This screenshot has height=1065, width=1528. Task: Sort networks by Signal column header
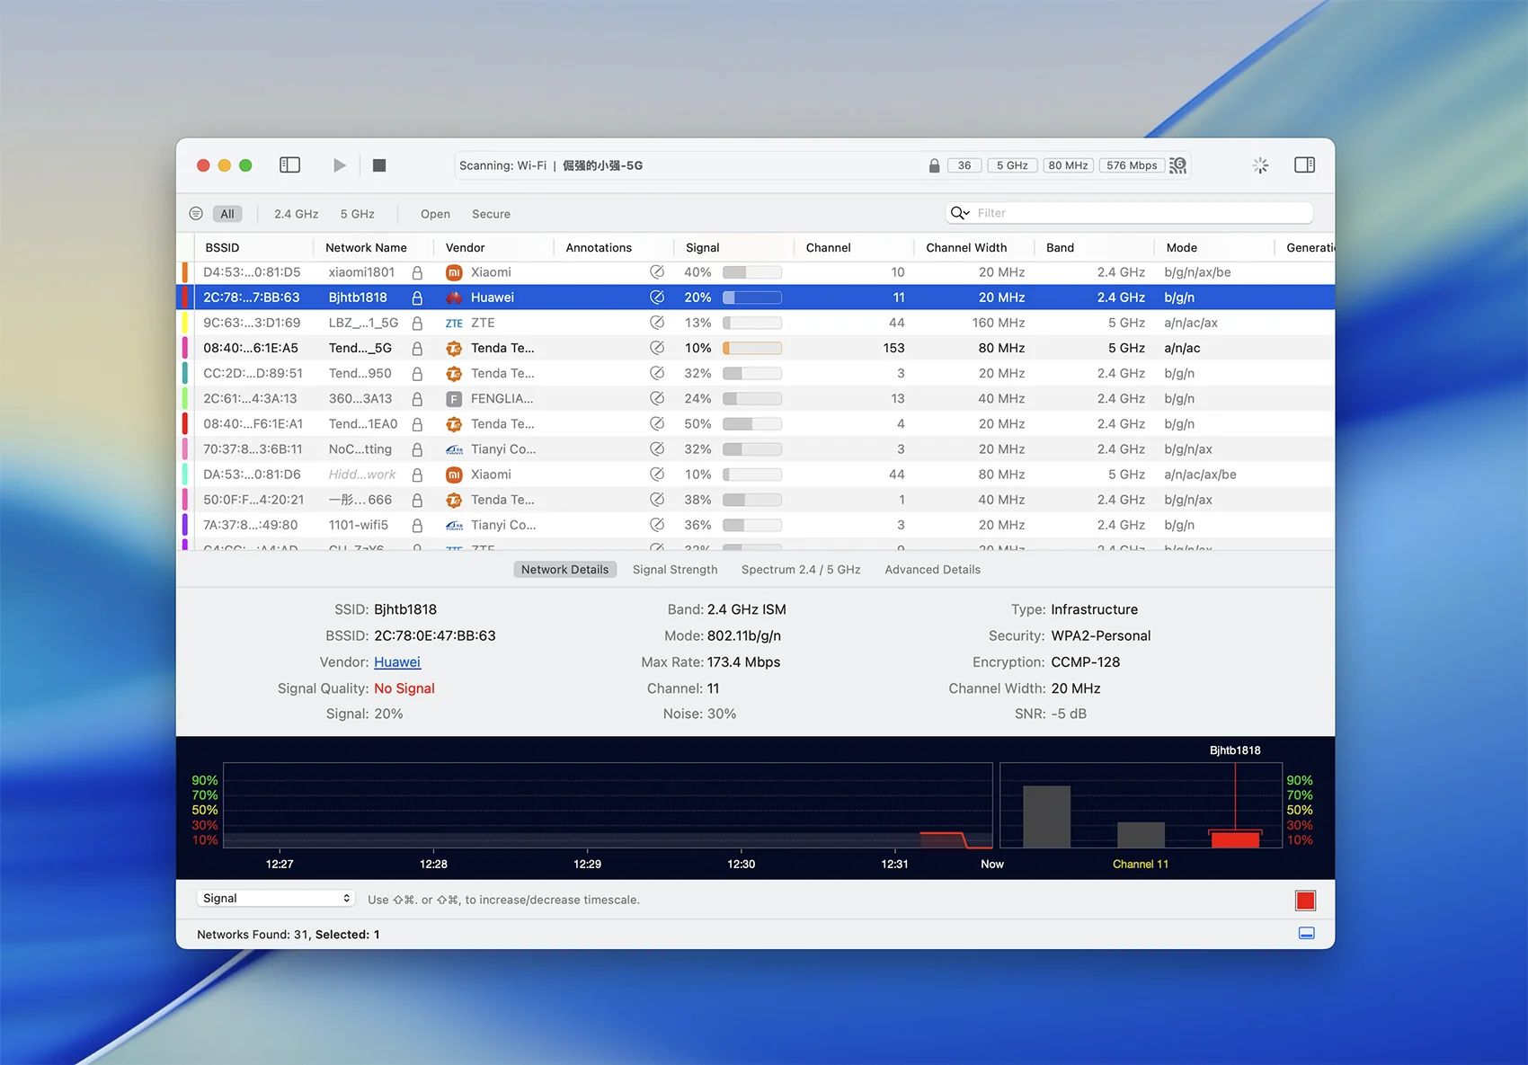702,248
